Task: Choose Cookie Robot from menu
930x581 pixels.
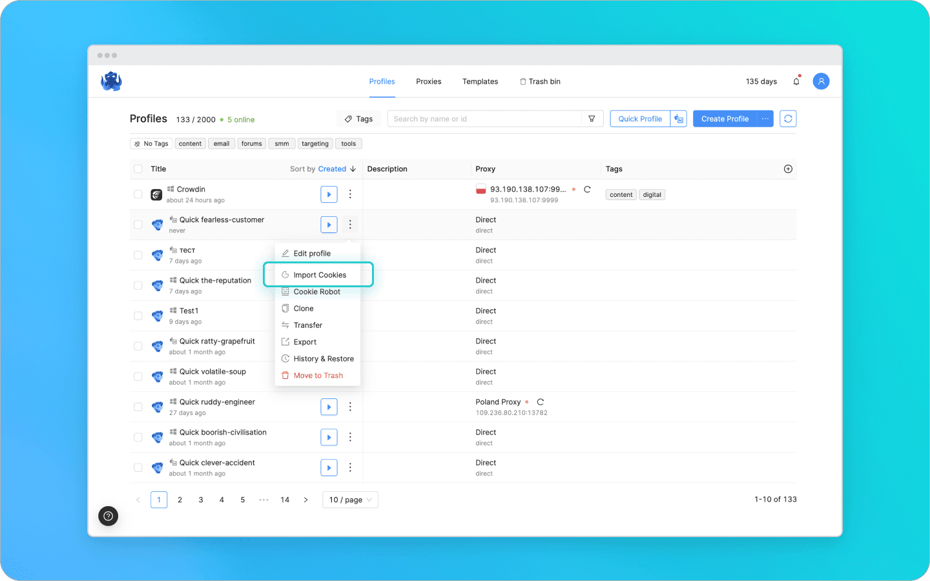Action: click(318, 292)
